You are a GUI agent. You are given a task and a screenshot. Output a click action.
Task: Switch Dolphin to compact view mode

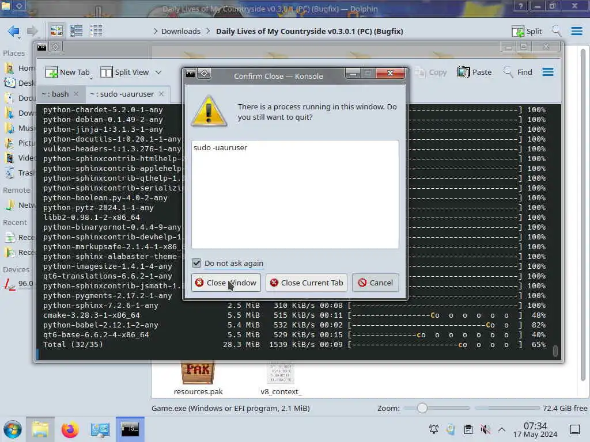pyautogui.click(x=77, y=31)
